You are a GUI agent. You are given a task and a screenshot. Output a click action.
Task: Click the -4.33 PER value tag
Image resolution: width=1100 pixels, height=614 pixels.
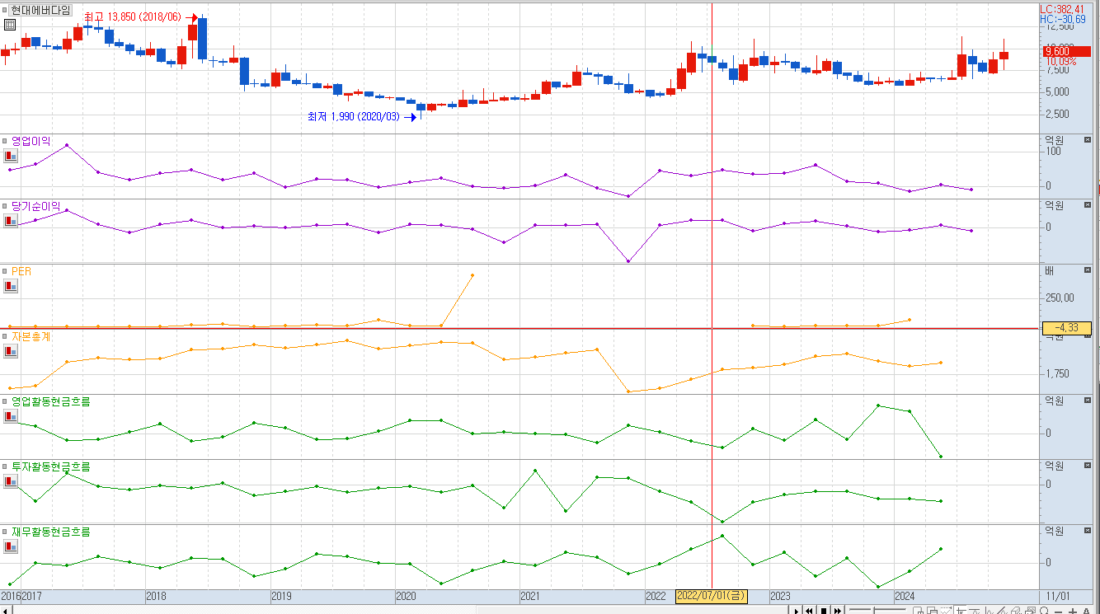pyautogui.click(x=1067, y=327)
